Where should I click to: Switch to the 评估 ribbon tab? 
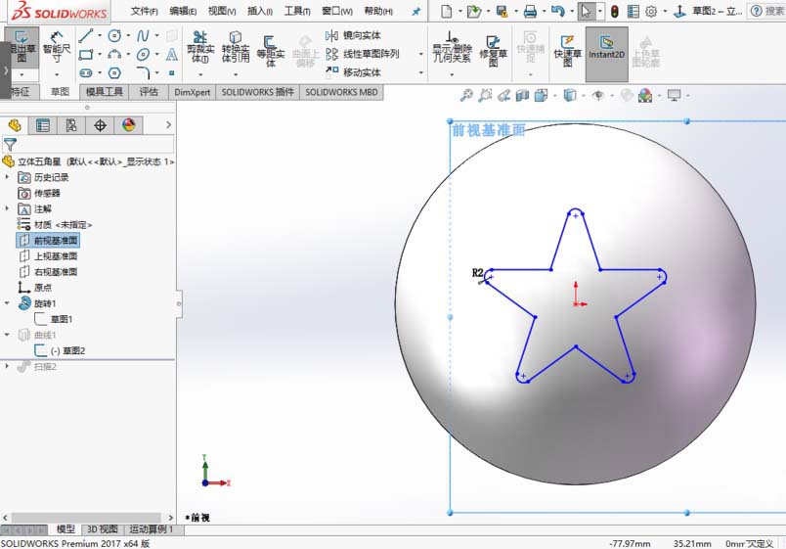tap(149, 92)
